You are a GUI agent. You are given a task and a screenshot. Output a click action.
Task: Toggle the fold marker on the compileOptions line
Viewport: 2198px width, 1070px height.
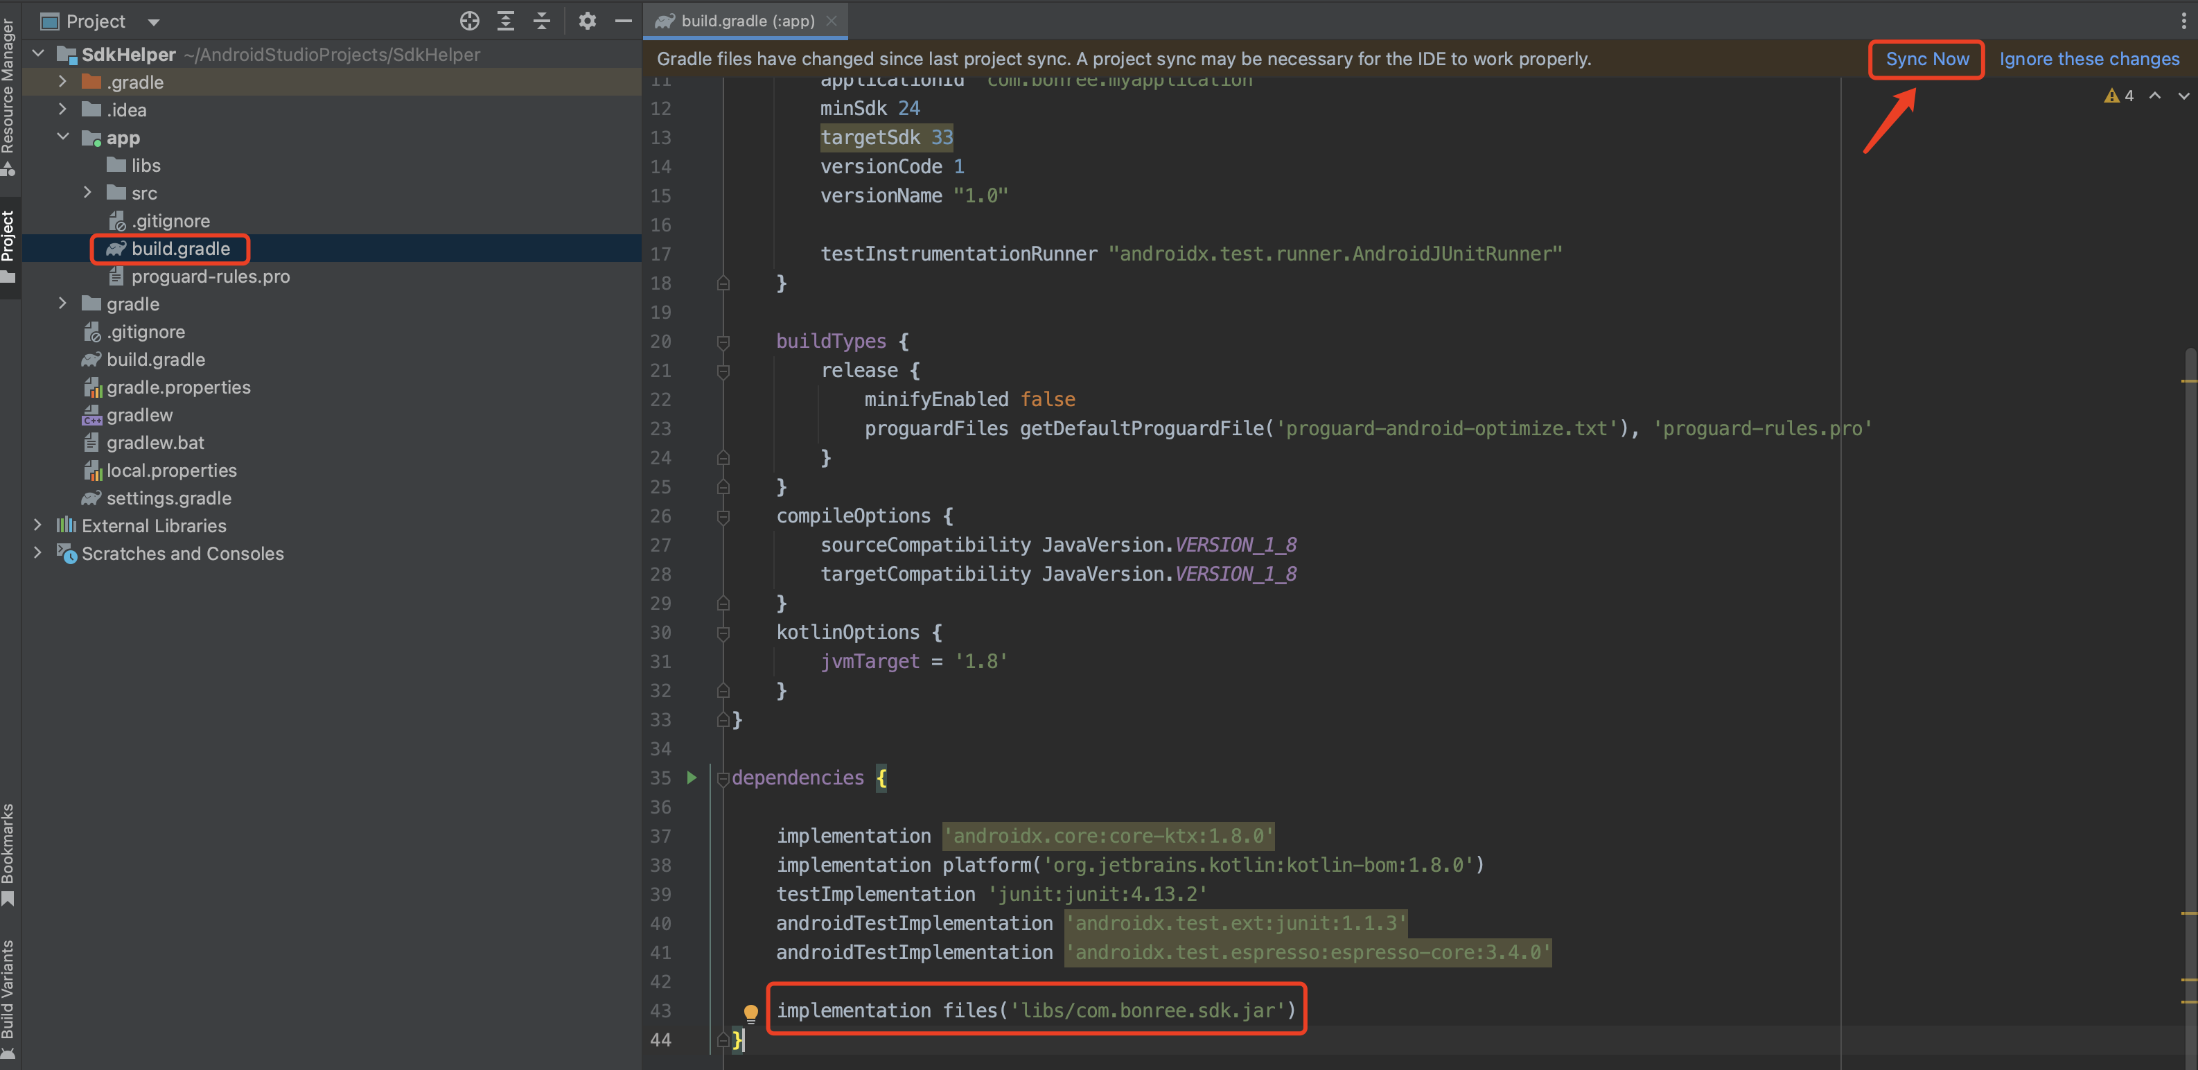pyautogui.click(x=723, y=516)
